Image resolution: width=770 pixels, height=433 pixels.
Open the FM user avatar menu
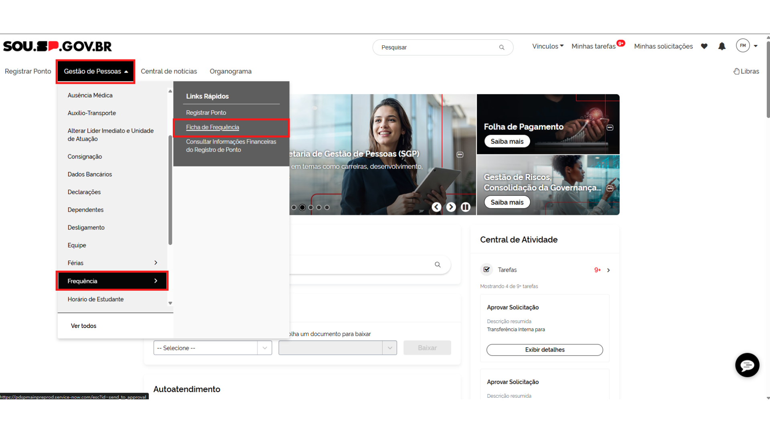click(x=743, y=46)
